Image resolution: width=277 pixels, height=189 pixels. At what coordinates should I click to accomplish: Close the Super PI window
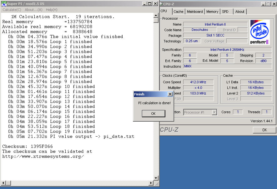click(155, 4)
